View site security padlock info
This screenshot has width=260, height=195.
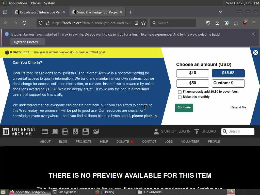click(48, 23)
